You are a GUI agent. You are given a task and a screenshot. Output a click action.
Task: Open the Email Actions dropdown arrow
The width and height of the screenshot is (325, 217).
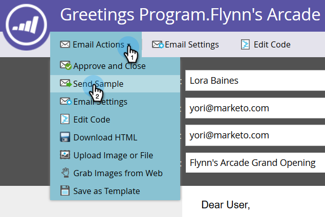coord(128,45)
